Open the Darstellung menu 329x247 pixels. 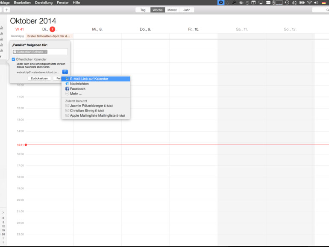[44, 3]
